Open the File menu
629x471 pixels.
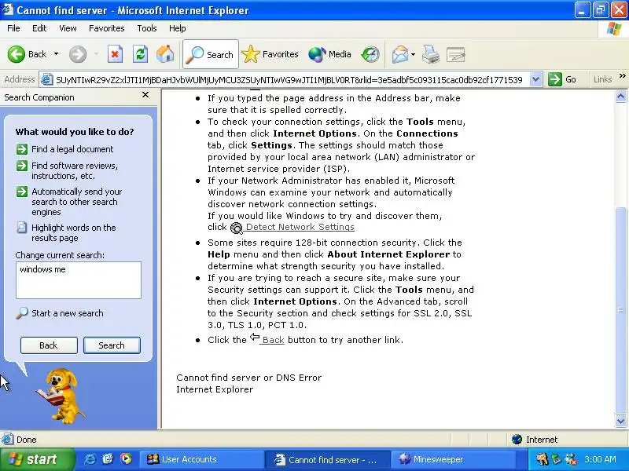pyautogui.click(x=13, y=28)
